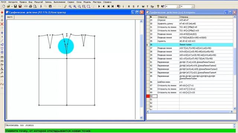Click the R toolbar button

click(129, 6)
